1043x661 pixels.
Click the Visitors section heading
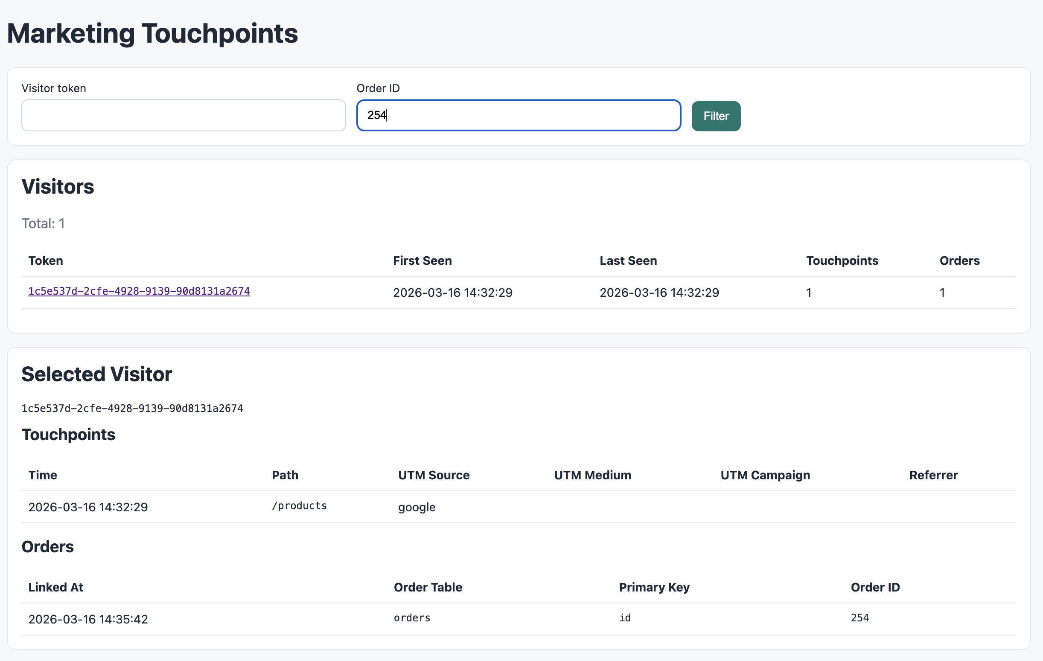(x=58, y=186)
